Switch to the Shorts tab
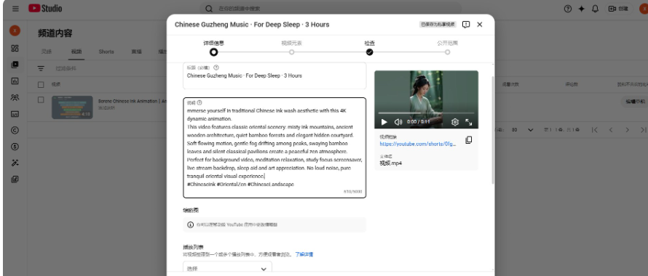Image resolution: width=648 pixels, height=276 pixels. point(106,52)
